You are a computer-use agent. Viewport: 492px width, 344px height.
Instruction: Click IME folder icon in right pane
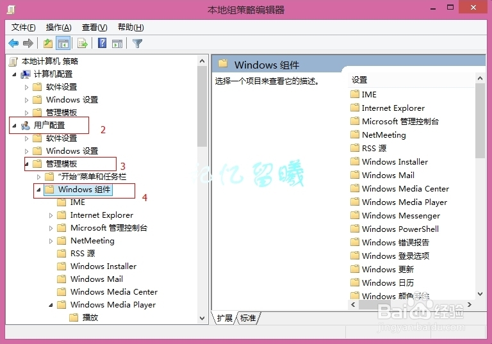click(354, 94)
